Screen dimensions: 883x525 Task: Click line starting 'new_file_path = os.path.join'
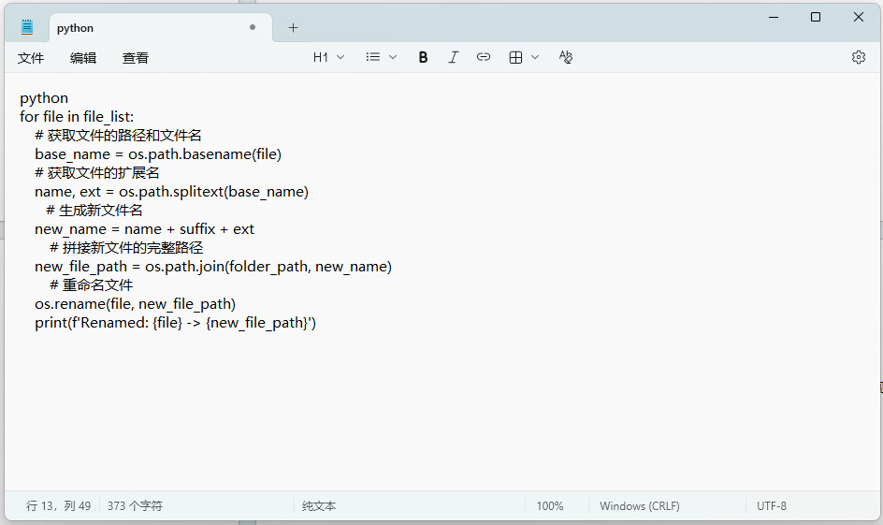coord(213,267)
